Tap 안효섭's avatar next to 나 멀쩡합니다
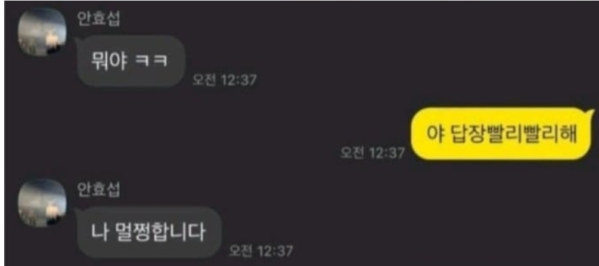This screenshot has height=266, width=599. pos(42,203)
